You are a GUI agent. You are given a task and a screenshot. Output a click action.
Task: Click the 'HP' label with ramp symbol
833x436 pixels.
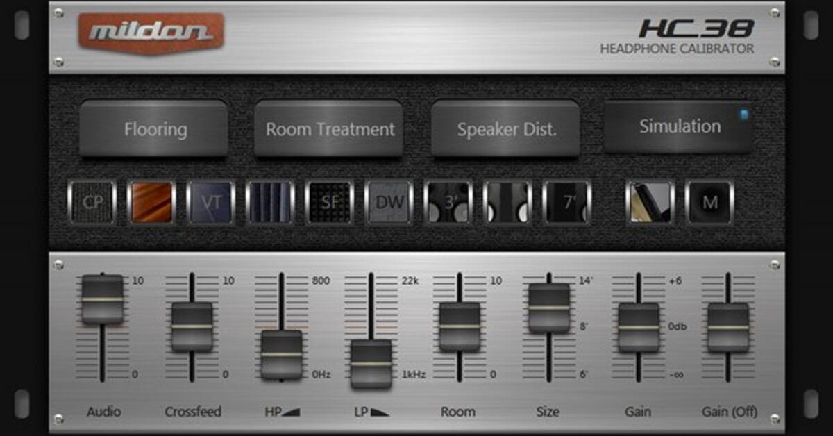282,412
